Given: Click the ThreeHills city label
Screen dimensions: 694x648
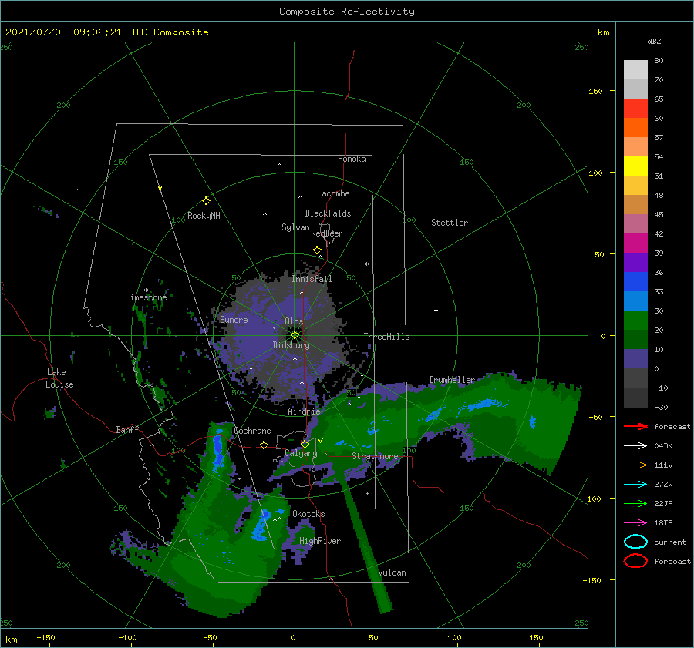Looking at the screenshot, I should pyautogui.click(x=386, y=337).
